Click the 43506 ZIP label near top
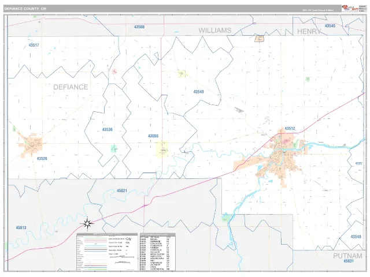This screenshot has height=277, width=370. coord(139,27)
